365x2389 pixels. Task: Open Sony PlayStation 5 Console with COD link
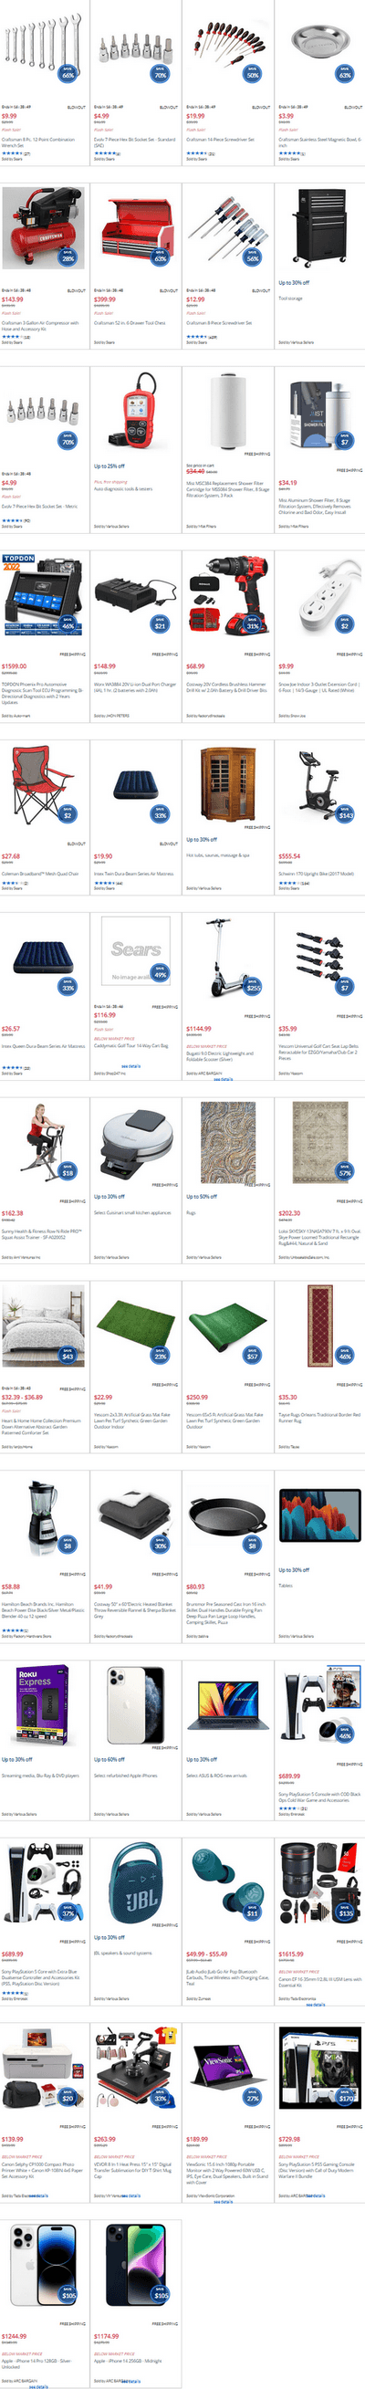point(319,1797)
